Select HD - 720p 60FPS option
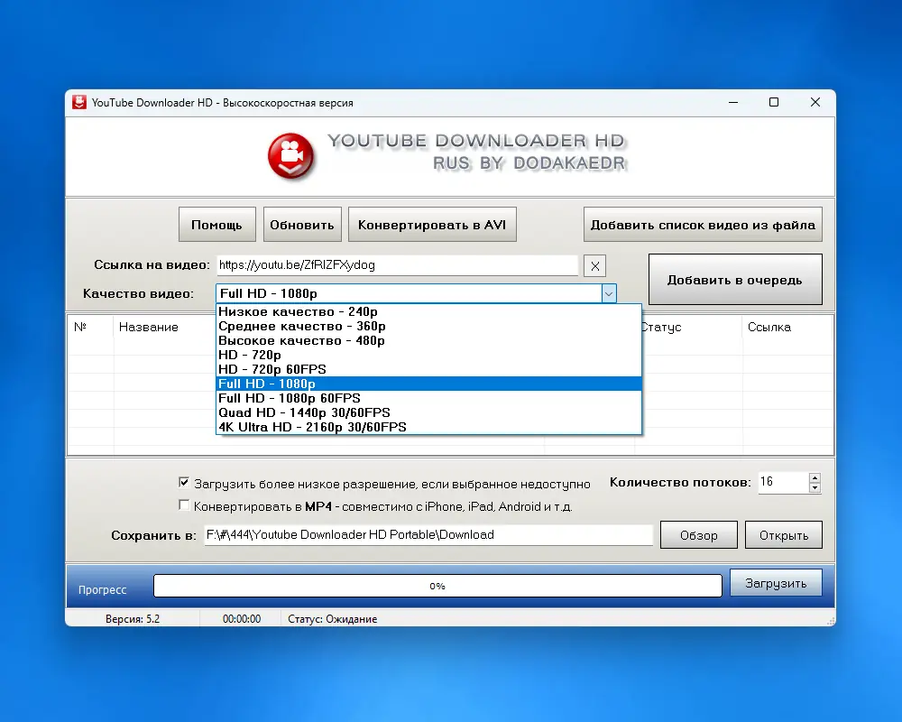 click(428, 369)
